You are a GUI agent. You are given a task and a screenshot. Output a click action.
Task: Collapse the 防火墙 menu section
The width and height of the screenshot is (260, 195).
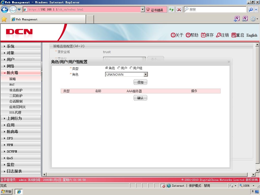(21, 73)
